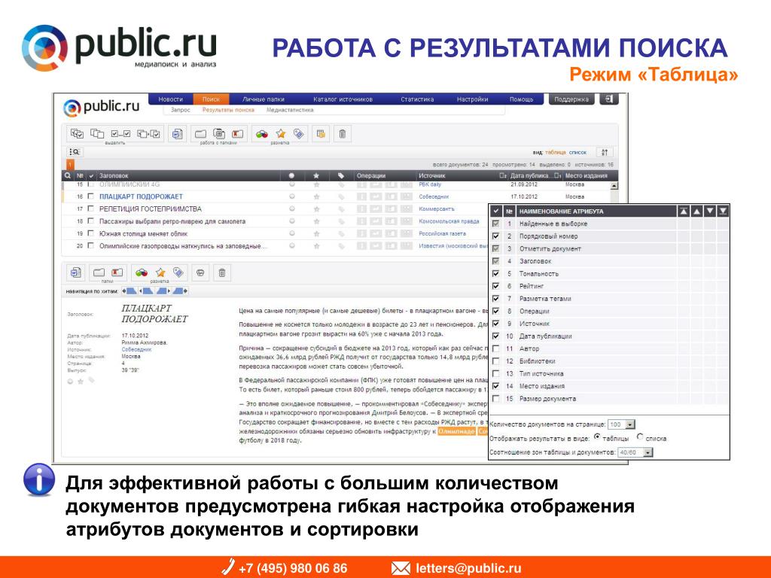Check the 'Автор' attribute checkbox
This screenshot has width=771, height=578.
coord(495,348)
